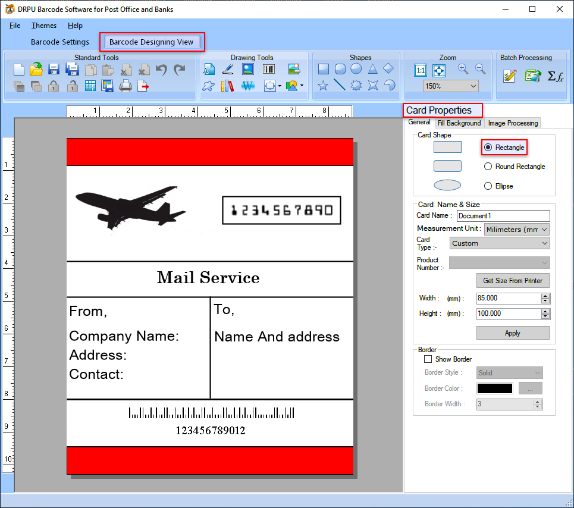Pick the custom blob shape tool

[x=209, y=86]
